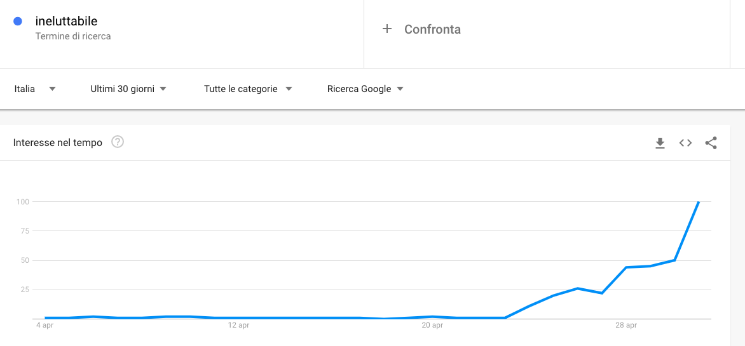Download the interest over time chart data
745x346 pixels.
pos(660,143)
